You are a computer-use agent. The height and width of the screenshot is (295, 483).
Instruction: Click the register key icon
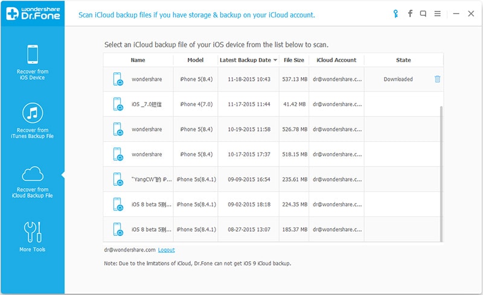(x=396, y=13)
